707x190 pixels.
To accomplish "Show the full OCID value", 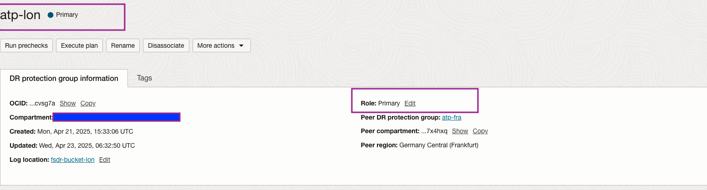I will pos(67,104).
